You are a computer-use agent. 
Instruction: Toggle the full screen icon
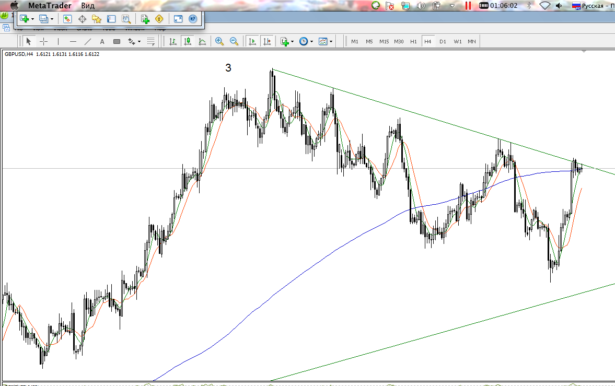click(x=178, y=19)
